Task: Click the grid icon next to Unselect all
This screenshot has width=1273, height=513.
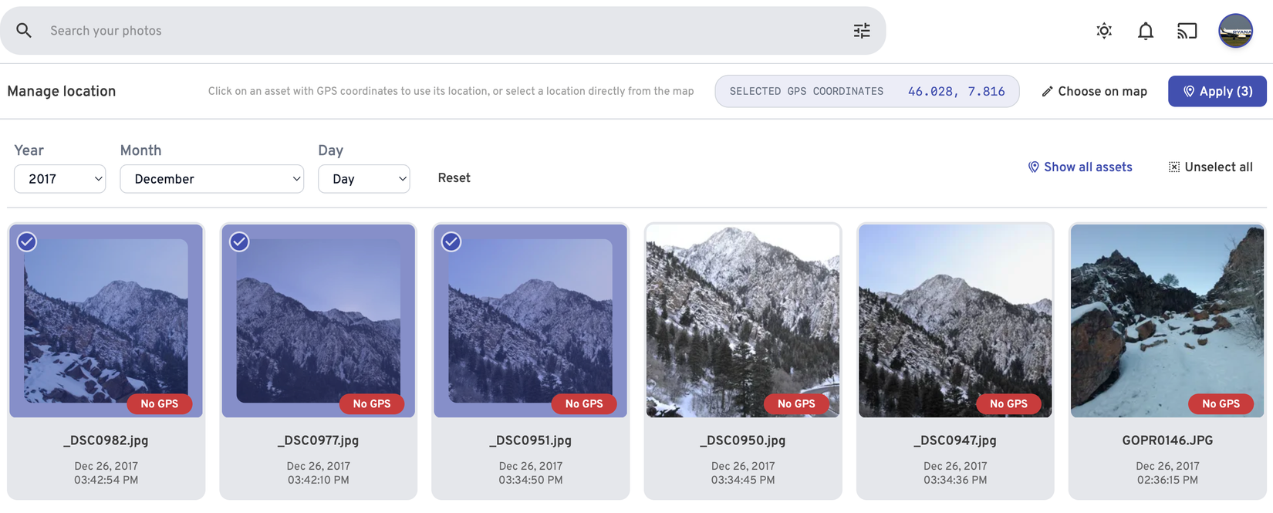Action: 1173,167
